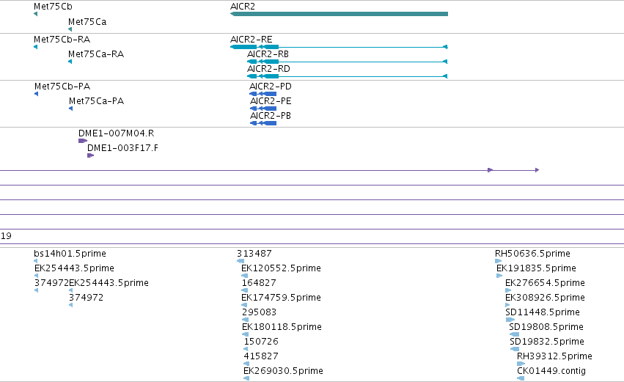Click the RH50636.5prime EST arrow
Viewport: 624px width, 382px height.
click(498, 261)
